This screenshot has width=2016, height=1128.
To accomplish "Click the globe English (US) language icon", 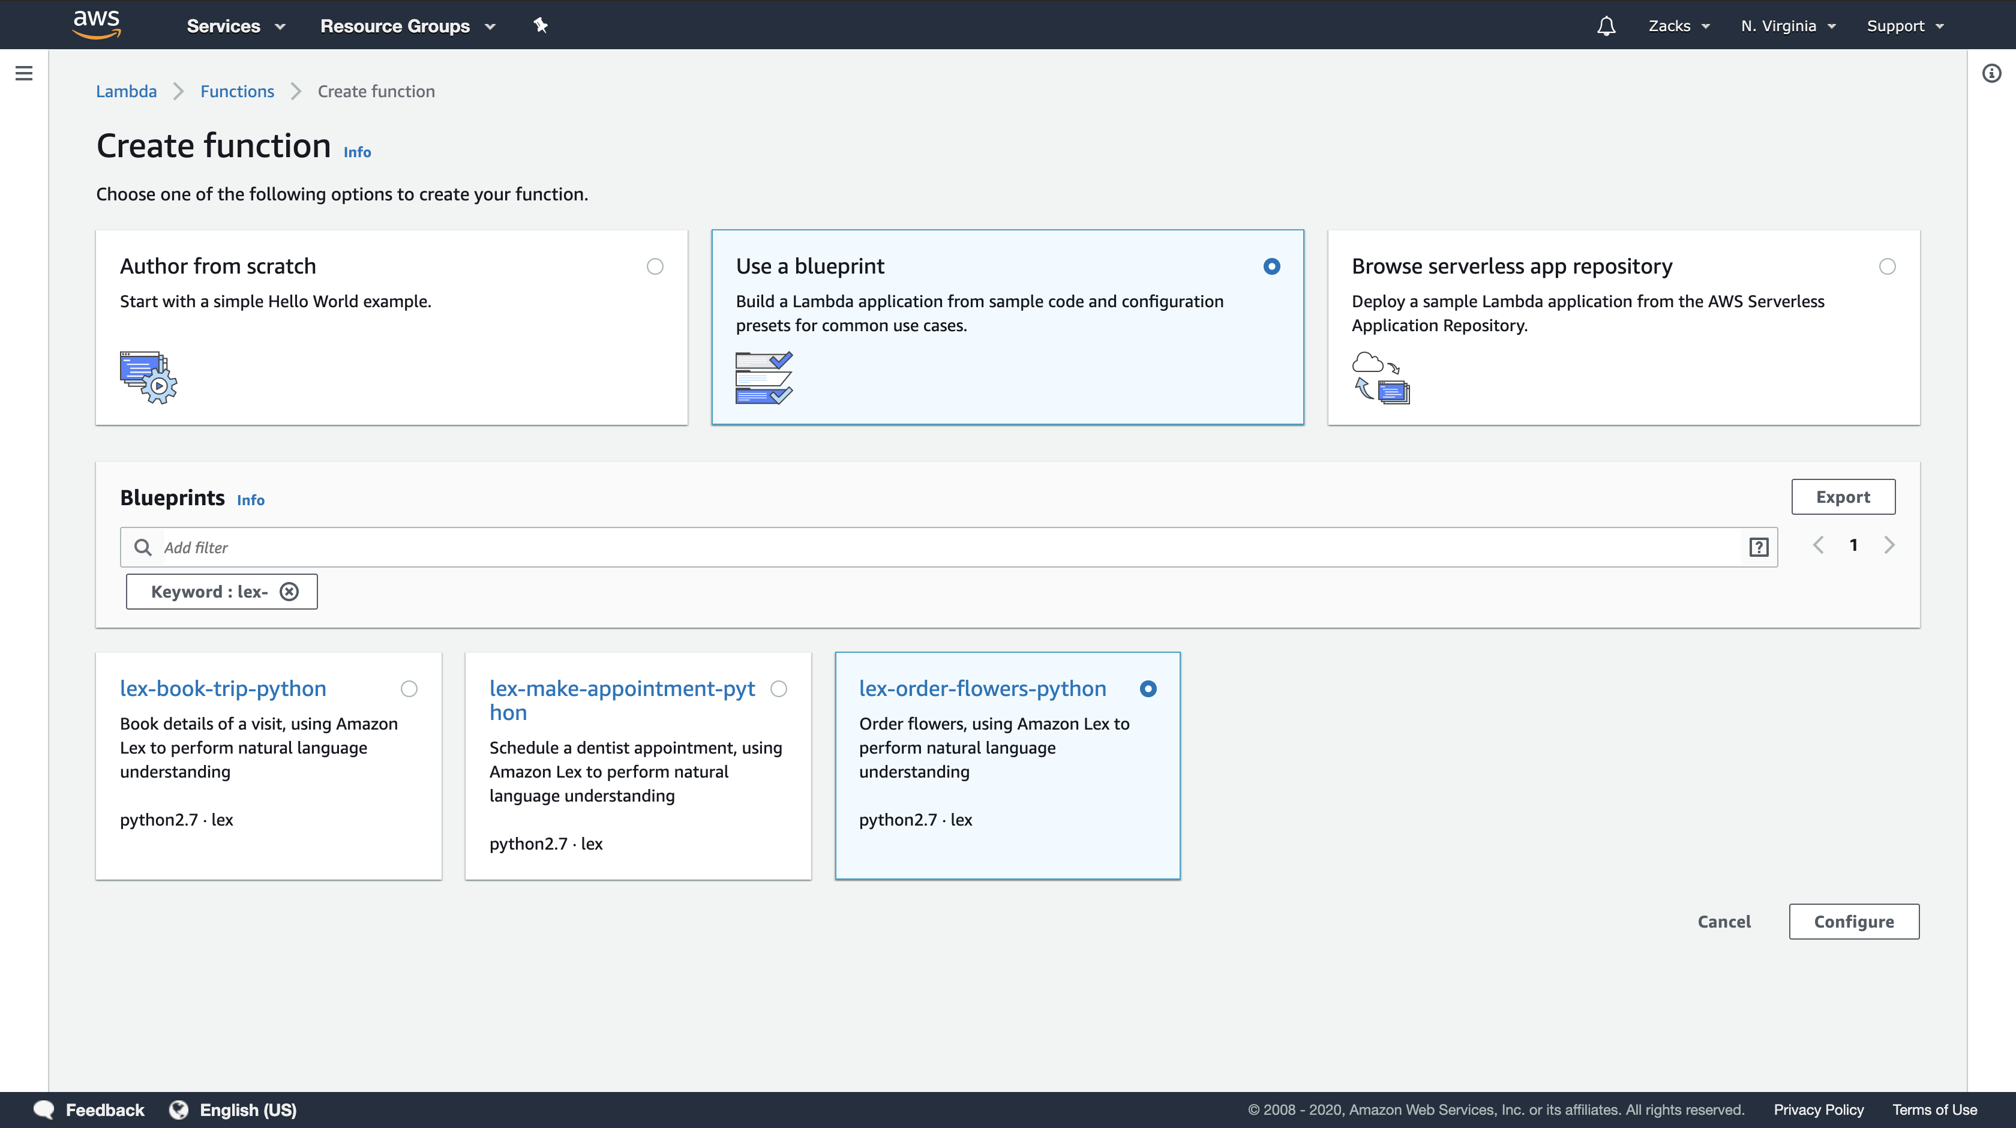I will point(178,1109).
